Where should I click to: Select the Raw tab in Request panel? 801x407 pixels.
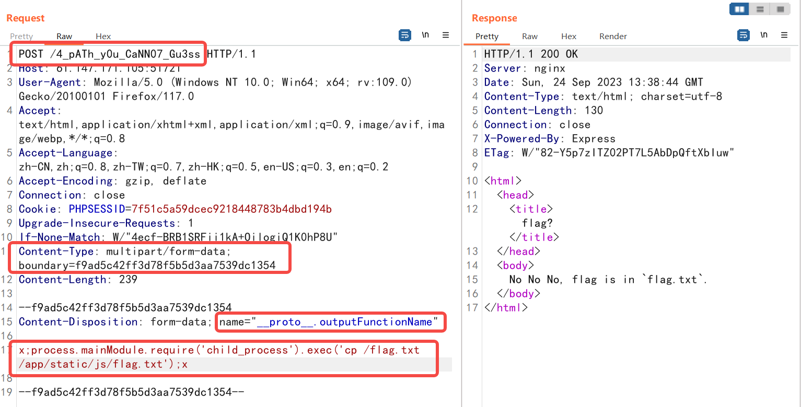(64, 36)
